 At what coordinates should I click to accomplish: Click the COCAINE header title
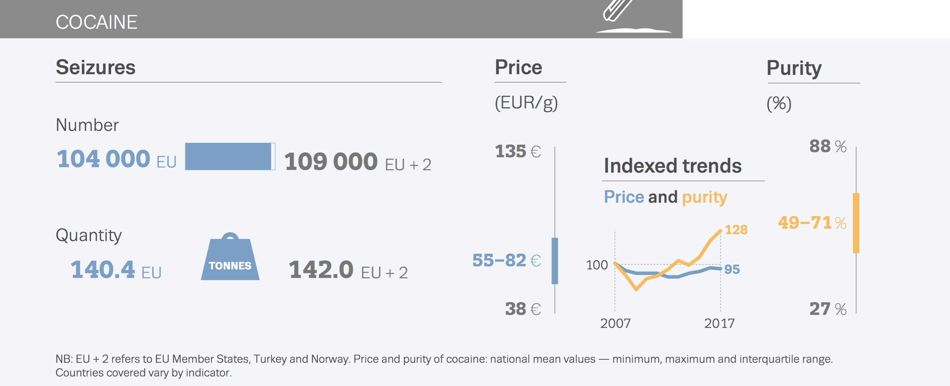(96, 22)
